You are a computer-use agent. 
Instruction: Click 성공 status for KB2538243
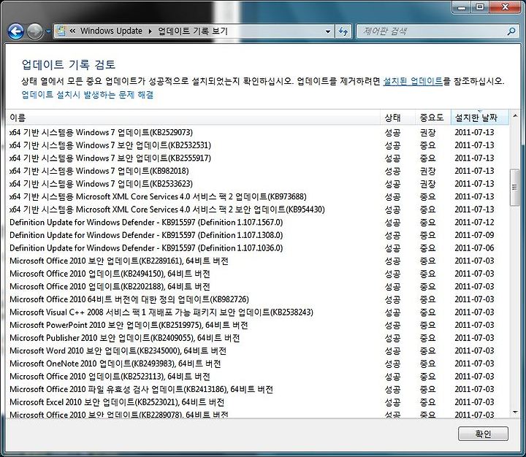392,312
